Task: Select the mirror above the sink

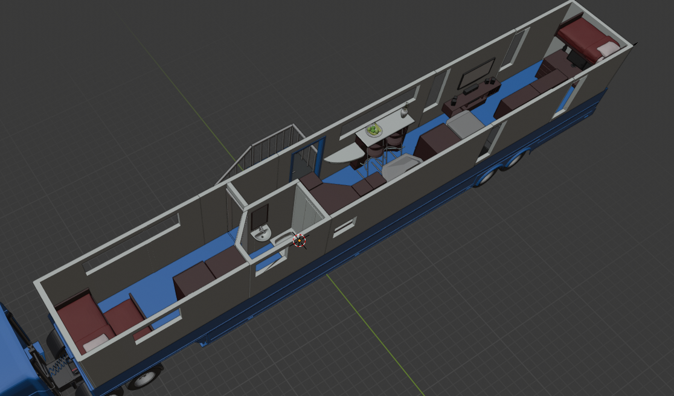Action: [x=260, y=217]
